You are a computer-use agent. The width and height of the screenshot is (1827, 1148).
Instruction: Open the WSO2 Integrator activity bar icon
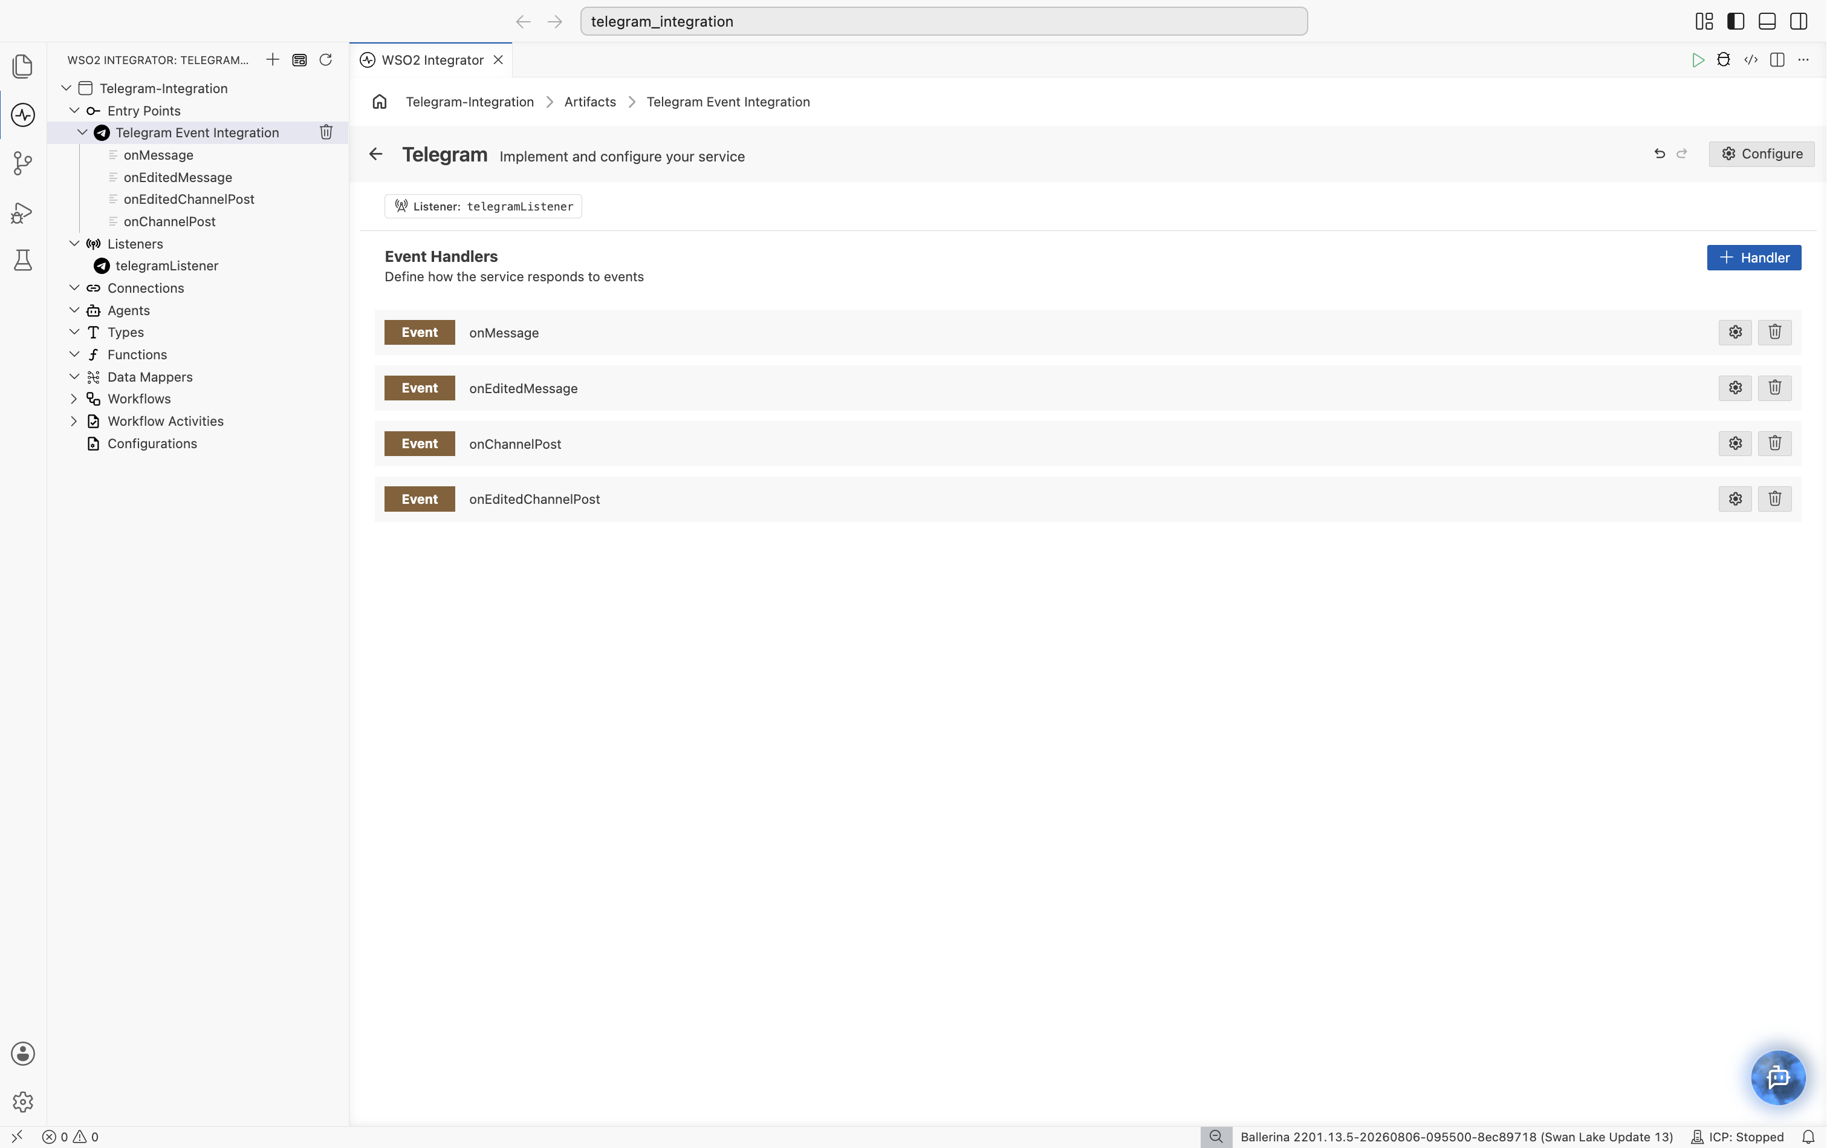coord(23,115)
